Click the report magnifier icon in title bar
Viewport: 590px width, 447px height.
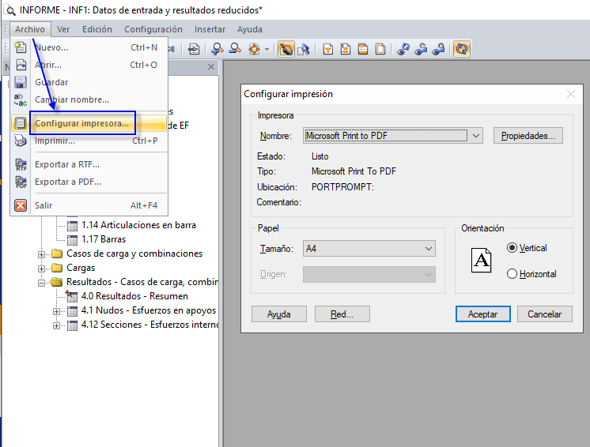[9, 10]
